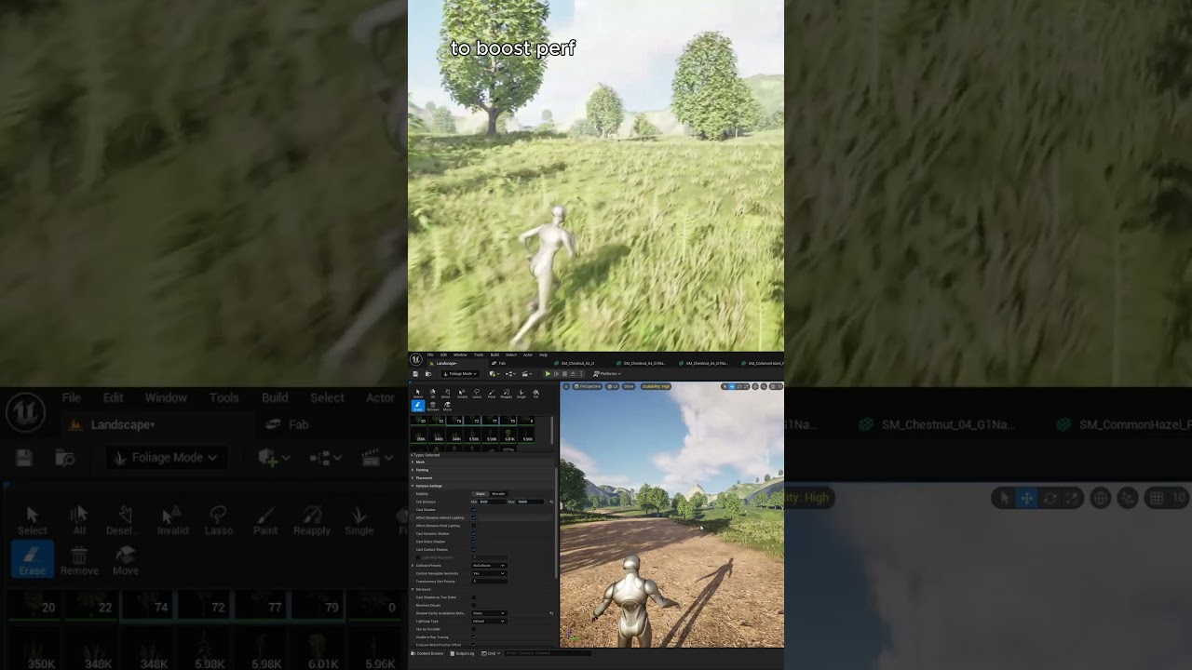
Task: Choose the Select All foliage tool
Action: [433, 395]
